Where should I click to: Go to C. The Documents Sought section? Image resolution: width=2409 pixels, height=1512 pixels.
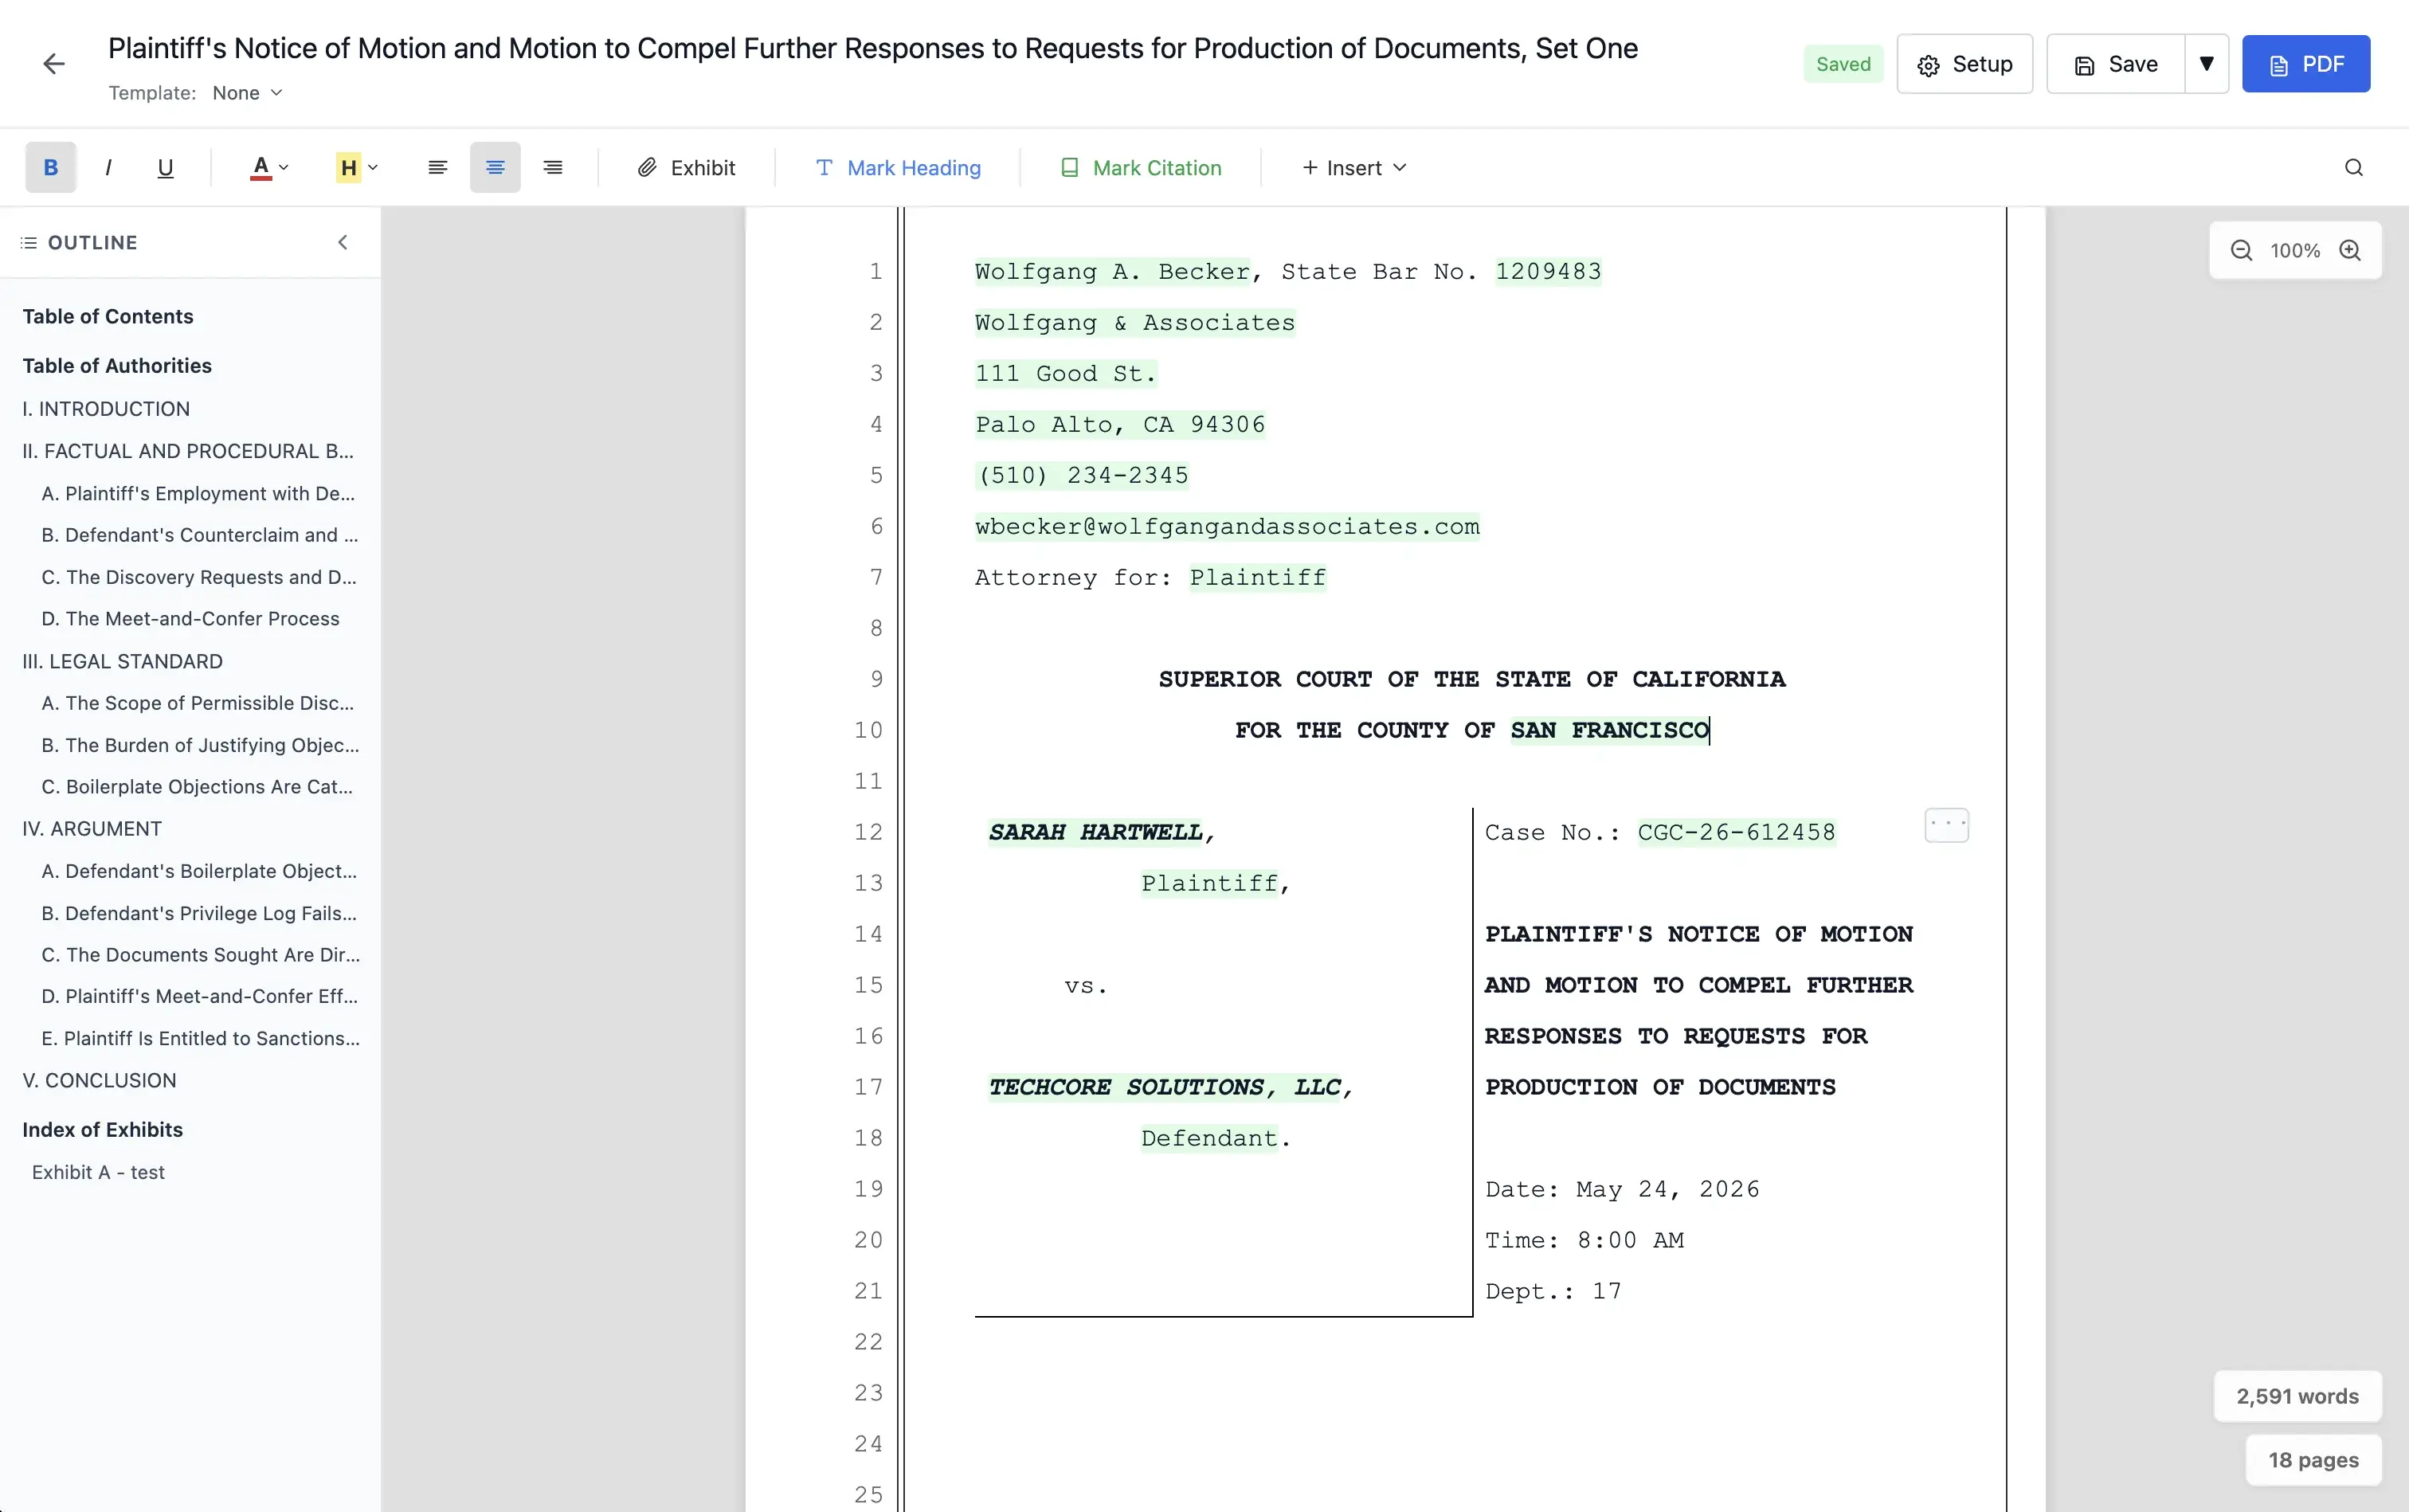click(201, 954)
